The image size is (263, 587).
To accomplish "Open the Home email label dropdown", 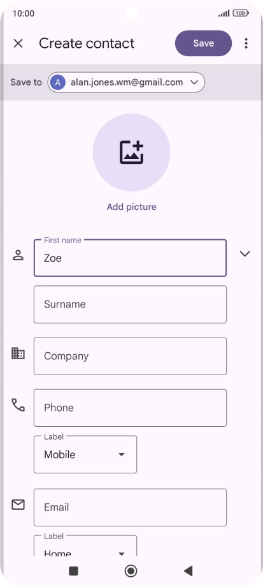I will pyautogui.click(x=85, y=546).
